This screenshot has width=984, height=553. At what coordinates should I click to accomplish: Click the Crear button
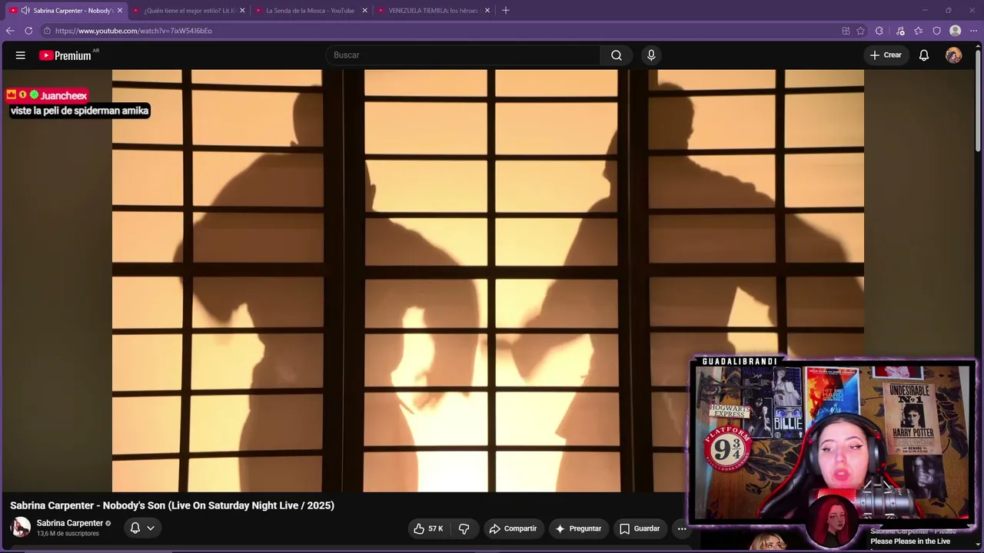coord(886,55)
